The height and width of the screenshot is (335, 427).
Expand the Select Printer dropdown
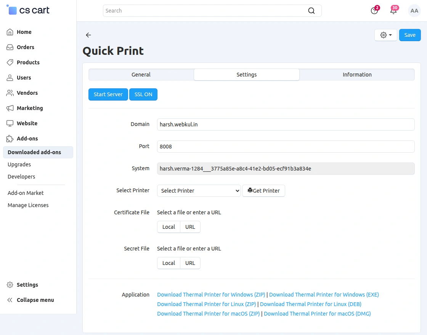point(199,191)
